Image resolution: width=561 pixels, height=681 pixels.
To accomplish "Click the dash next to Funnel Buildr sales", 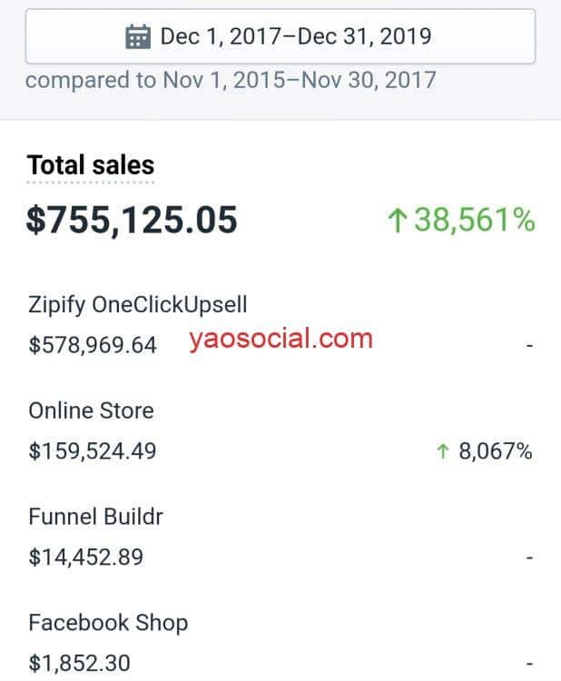I will pos(529,558).
